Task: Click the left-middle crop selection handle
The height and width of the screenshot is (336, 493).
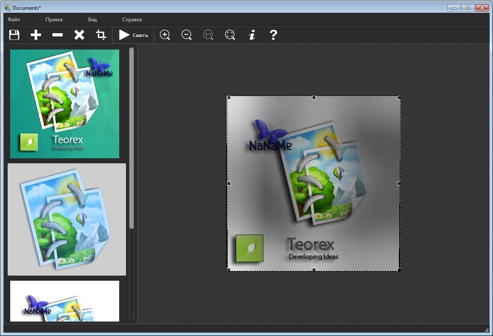Action: coord(229,183)
